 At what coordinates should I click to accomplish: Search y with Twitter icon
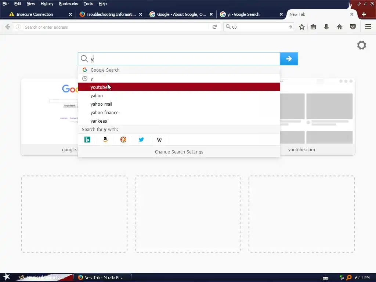tap(141, 139)
